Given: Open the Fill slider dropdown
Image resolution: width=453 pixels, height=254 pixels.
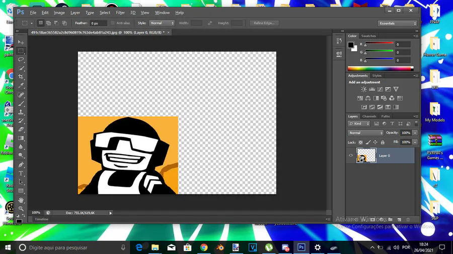Looking at the screenshot, I should (x=415, y=142).
